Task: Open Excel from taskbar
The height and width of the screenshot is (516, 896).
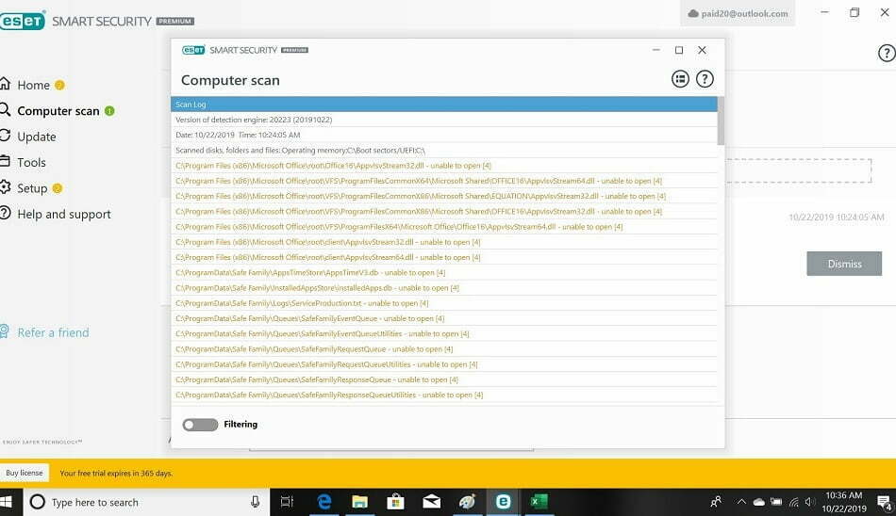Action: (539, 502)
